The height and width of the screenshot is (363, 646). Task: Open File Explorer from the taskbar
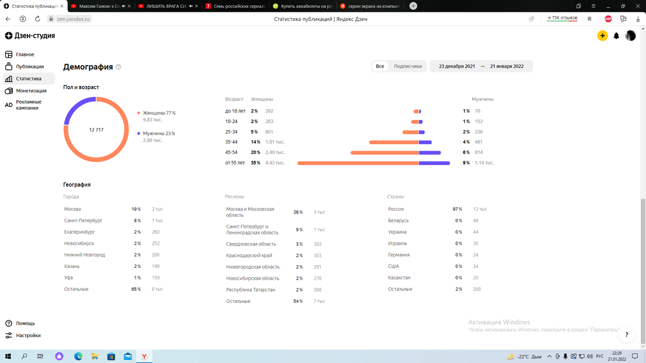95,356
